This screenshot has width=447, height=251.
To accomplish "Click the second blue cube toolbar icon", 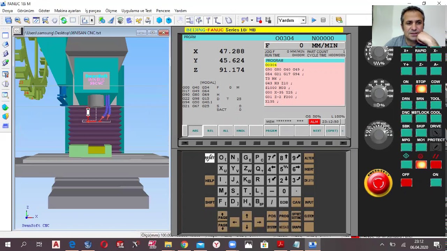I will 169,20.
